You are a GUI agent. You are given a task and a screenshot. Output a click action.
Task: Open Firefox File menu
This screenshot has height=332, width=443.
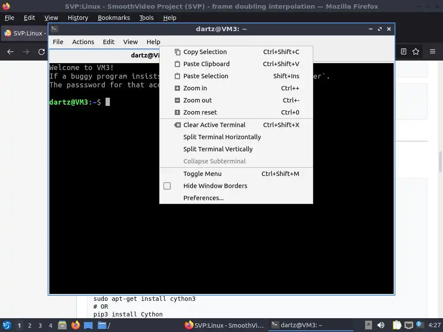10,18
